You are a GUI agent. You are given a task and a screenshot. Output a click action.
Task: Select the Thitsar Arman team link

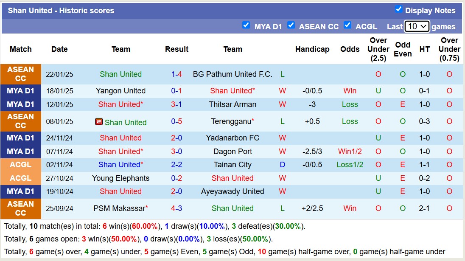click(232, 104)
